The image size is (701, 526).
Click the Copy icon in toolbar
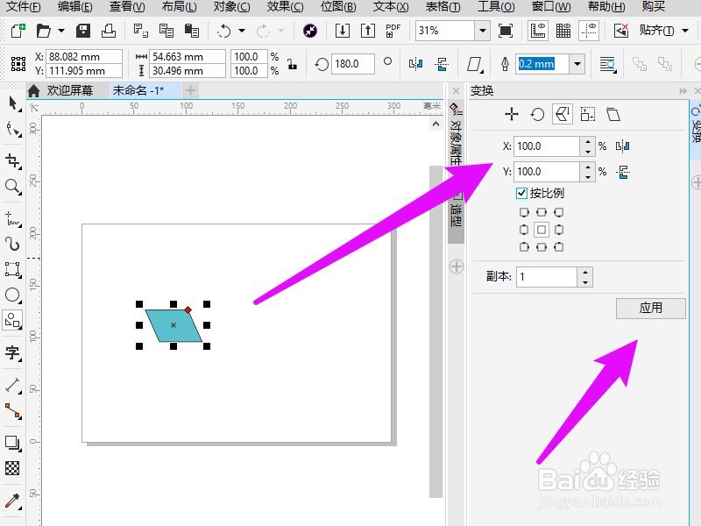pyautogui.click(x=166, y=31)
